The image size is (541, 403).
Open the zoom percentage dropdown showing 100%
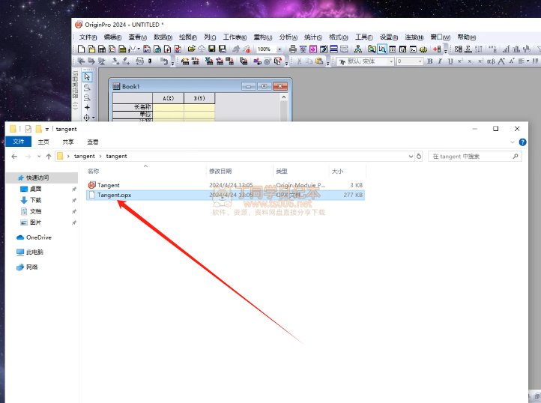[280, 49]
